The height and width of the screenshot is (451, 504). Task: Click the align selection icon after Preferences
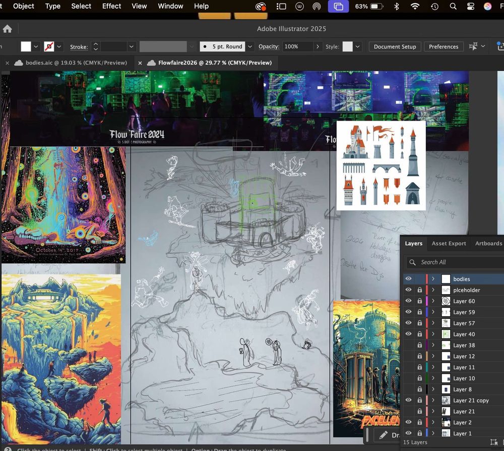[x=473, y=46]
